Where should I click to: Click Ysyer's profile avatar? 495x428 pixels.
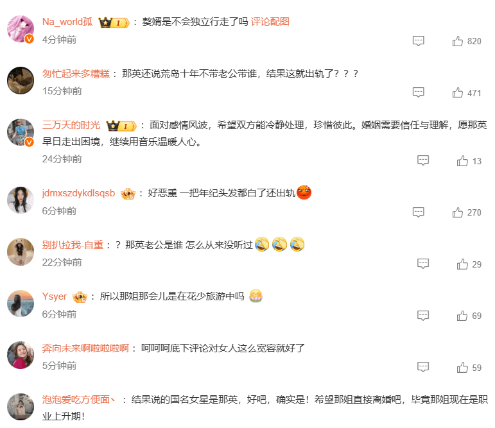[21, 304]
